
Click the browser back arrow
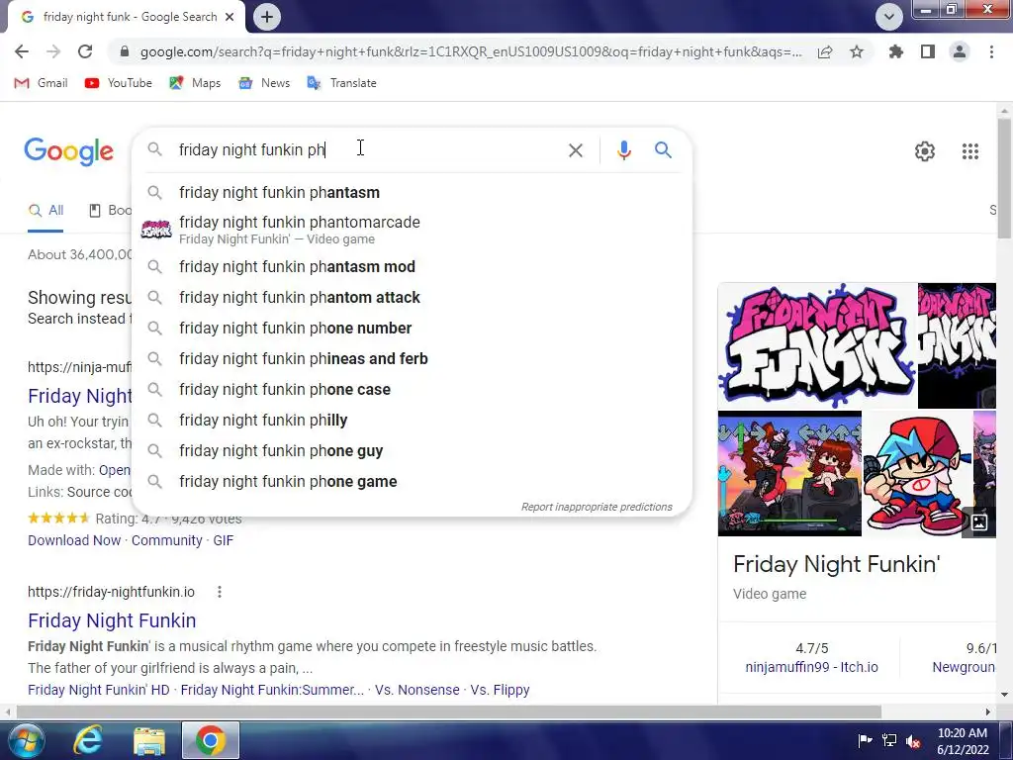(22, 51)
